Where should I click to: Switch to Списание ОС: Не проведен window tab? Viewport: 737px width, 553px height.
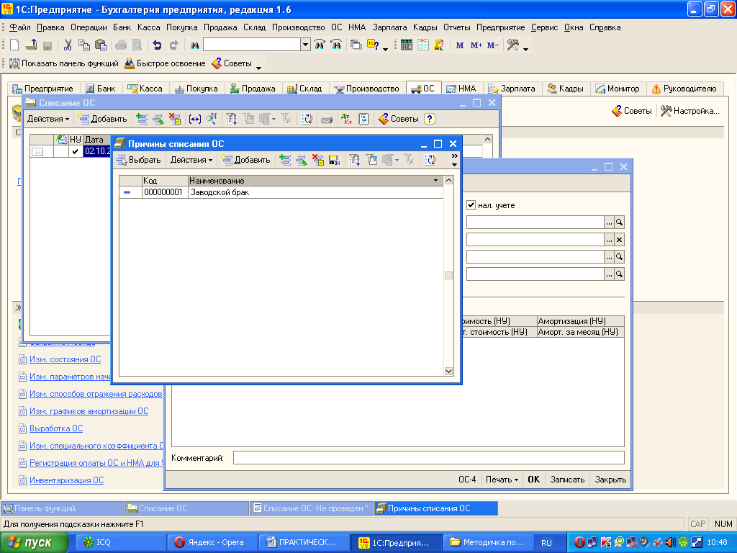click(x=311, y=508)
